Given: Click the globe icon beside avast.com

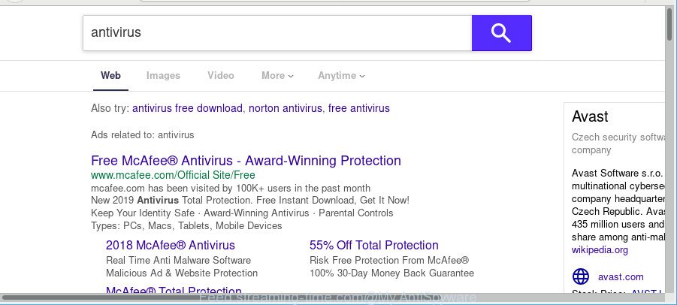Looking at the screenshot, I should [581, 276].
